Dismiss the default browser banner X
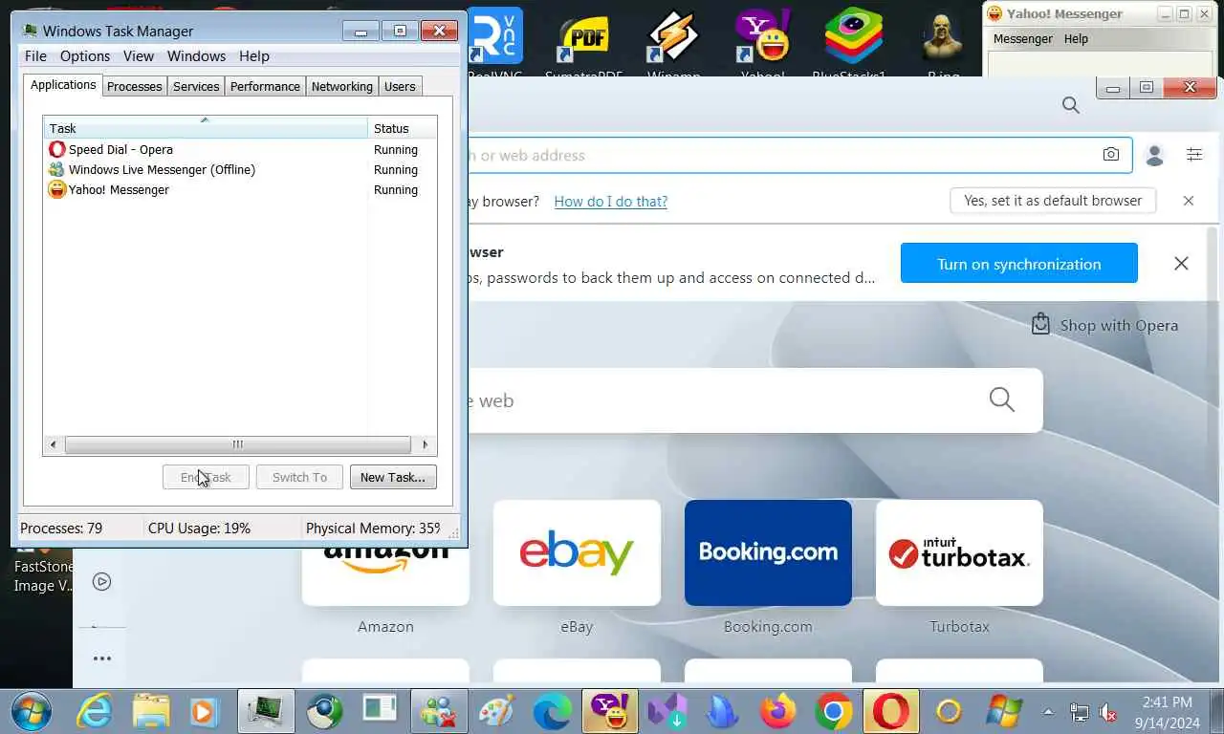Image resolution: width=1224 pixels, height=734 pixels. point(1189,201)
